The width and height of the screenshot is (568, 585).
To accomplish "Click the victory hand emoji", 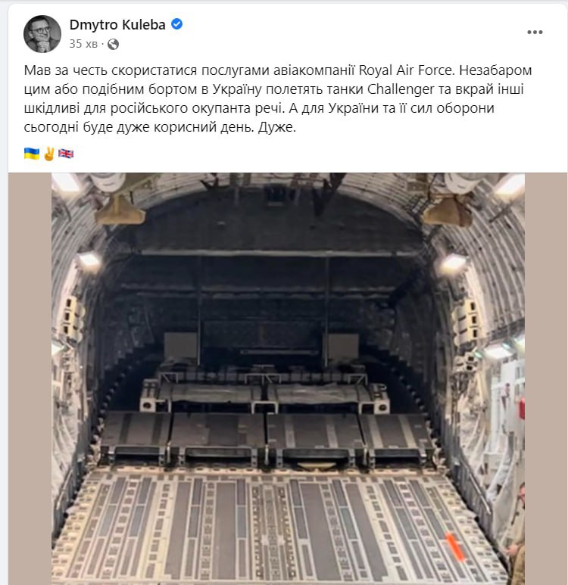I will coord(48,153).
